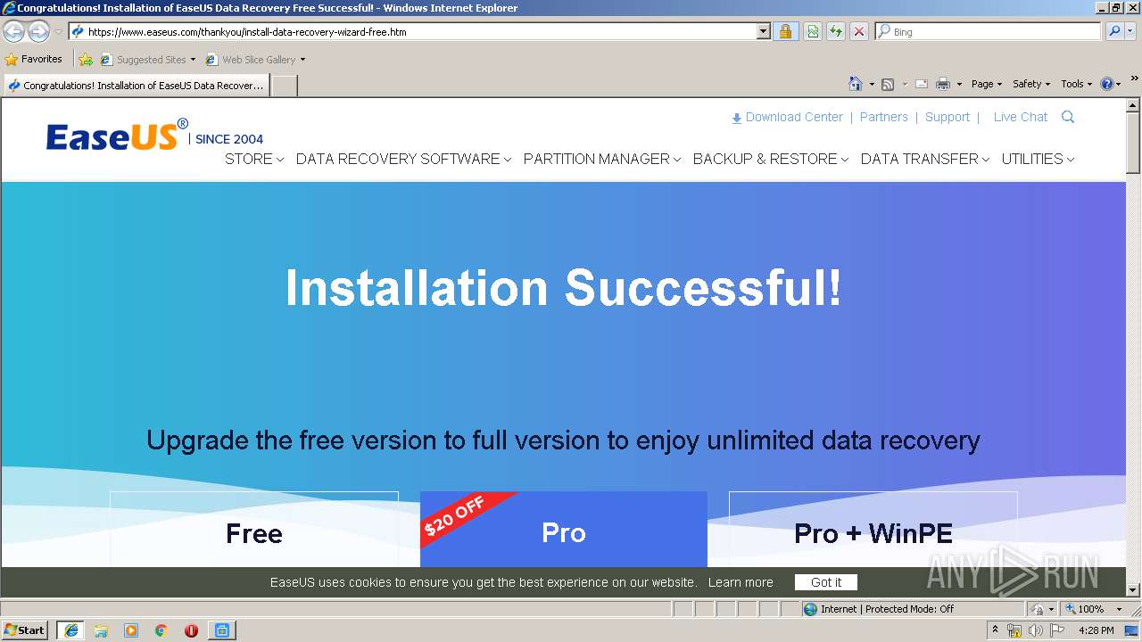Click the Action Center flag tray icon
The height and width of the screenshot is (642, 1142).
pyautogui.click(x=1057, y=630)
